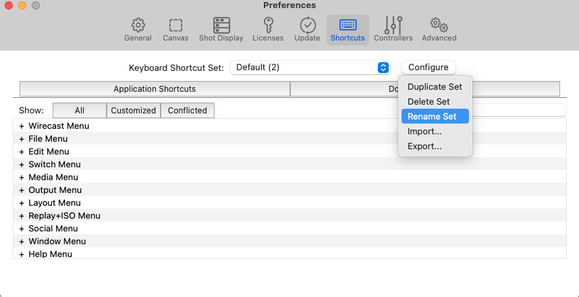Expand the Help Menu row

(22, 254)
